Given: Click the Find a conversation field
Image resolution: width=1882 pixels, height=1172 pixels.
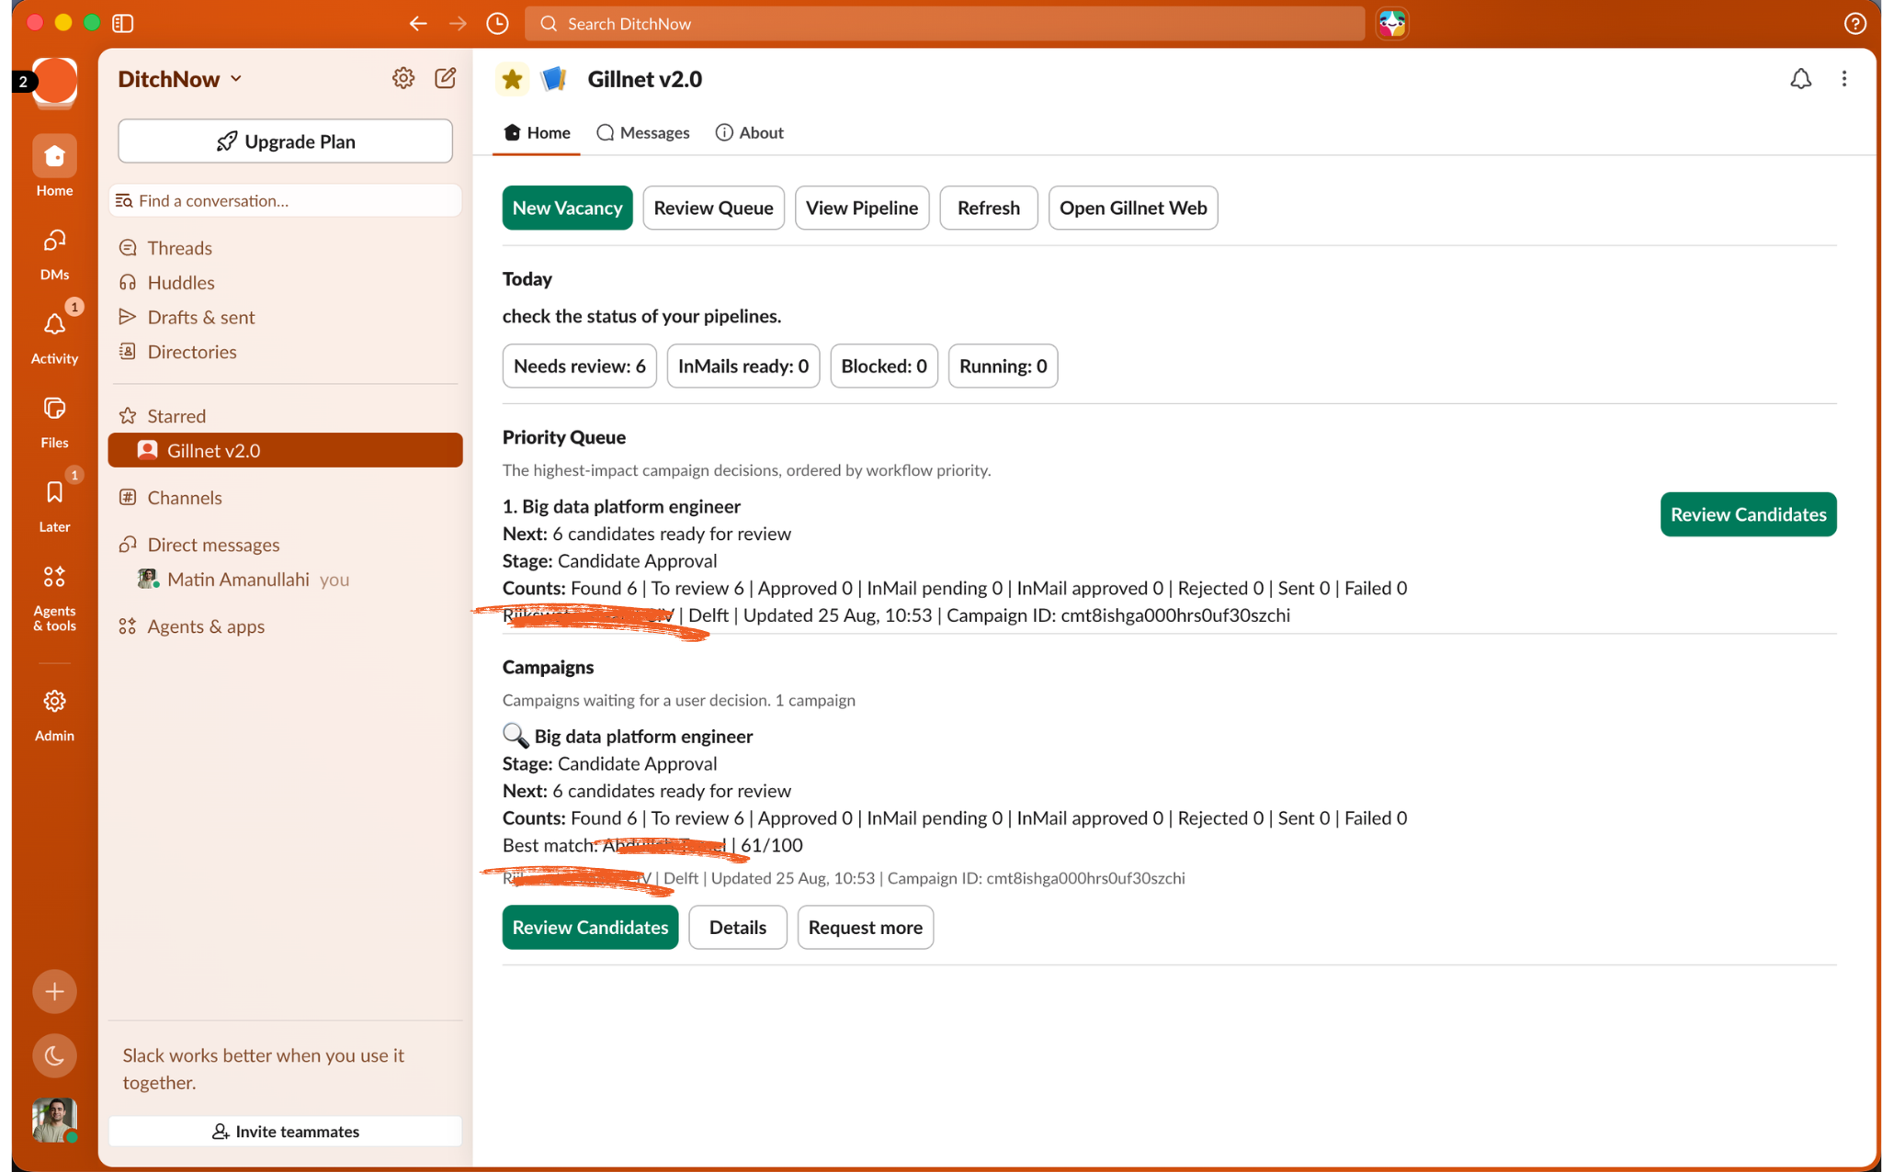Looking at the screenshot, I should (286, 200).
